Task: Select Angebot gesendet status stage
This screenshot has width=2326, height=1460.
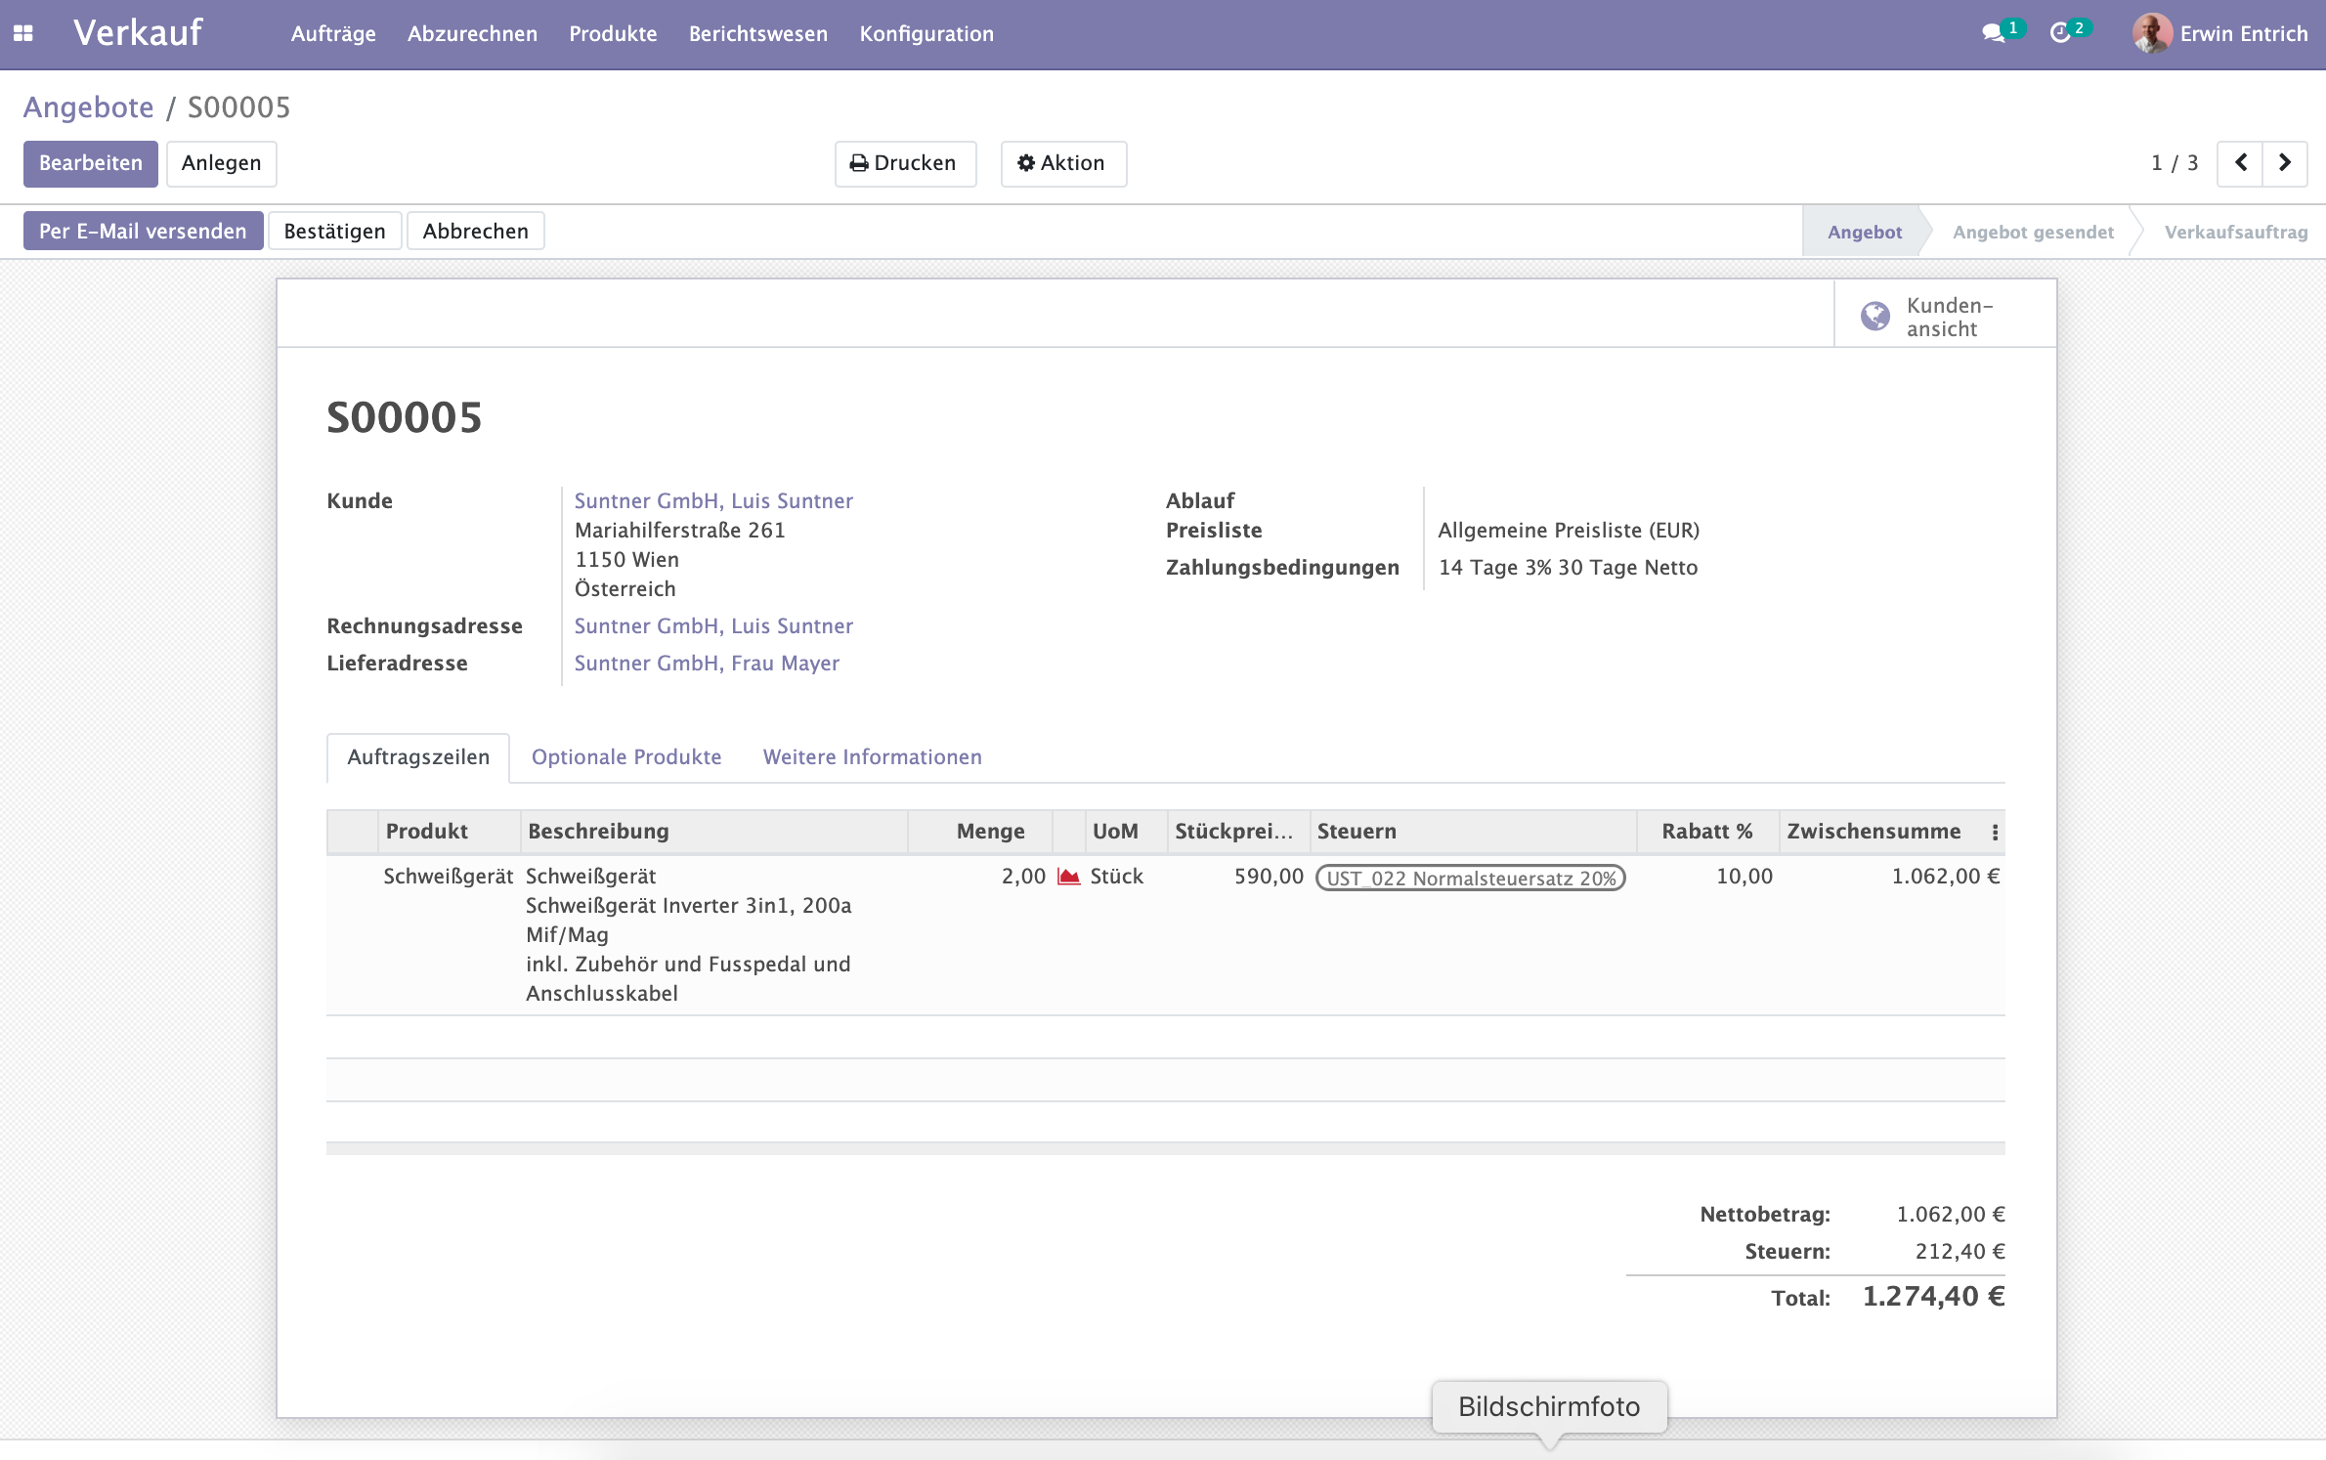Action: [x=2032, y=233]
